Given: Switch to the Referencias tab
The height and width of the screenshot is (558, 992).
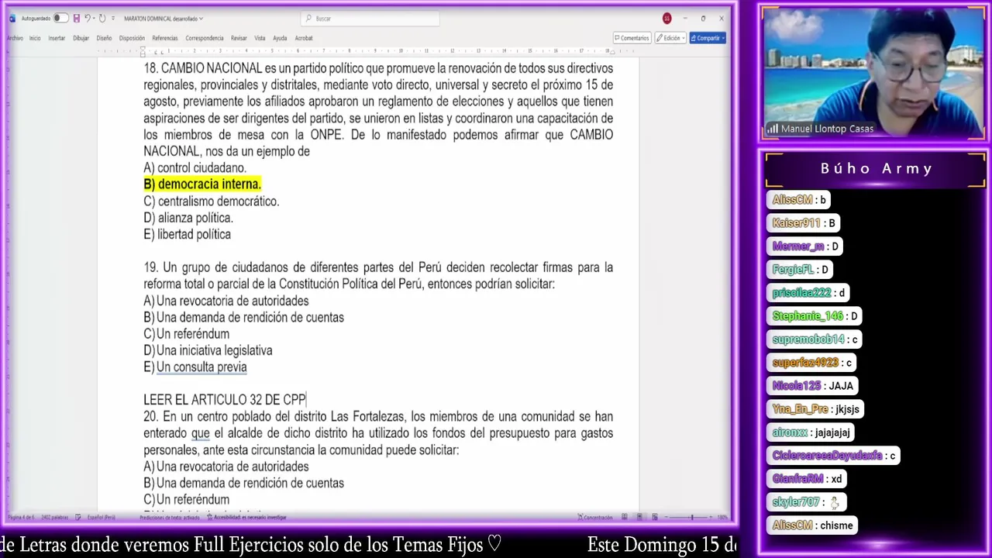Looking at the screenshot, I should 165,38.
